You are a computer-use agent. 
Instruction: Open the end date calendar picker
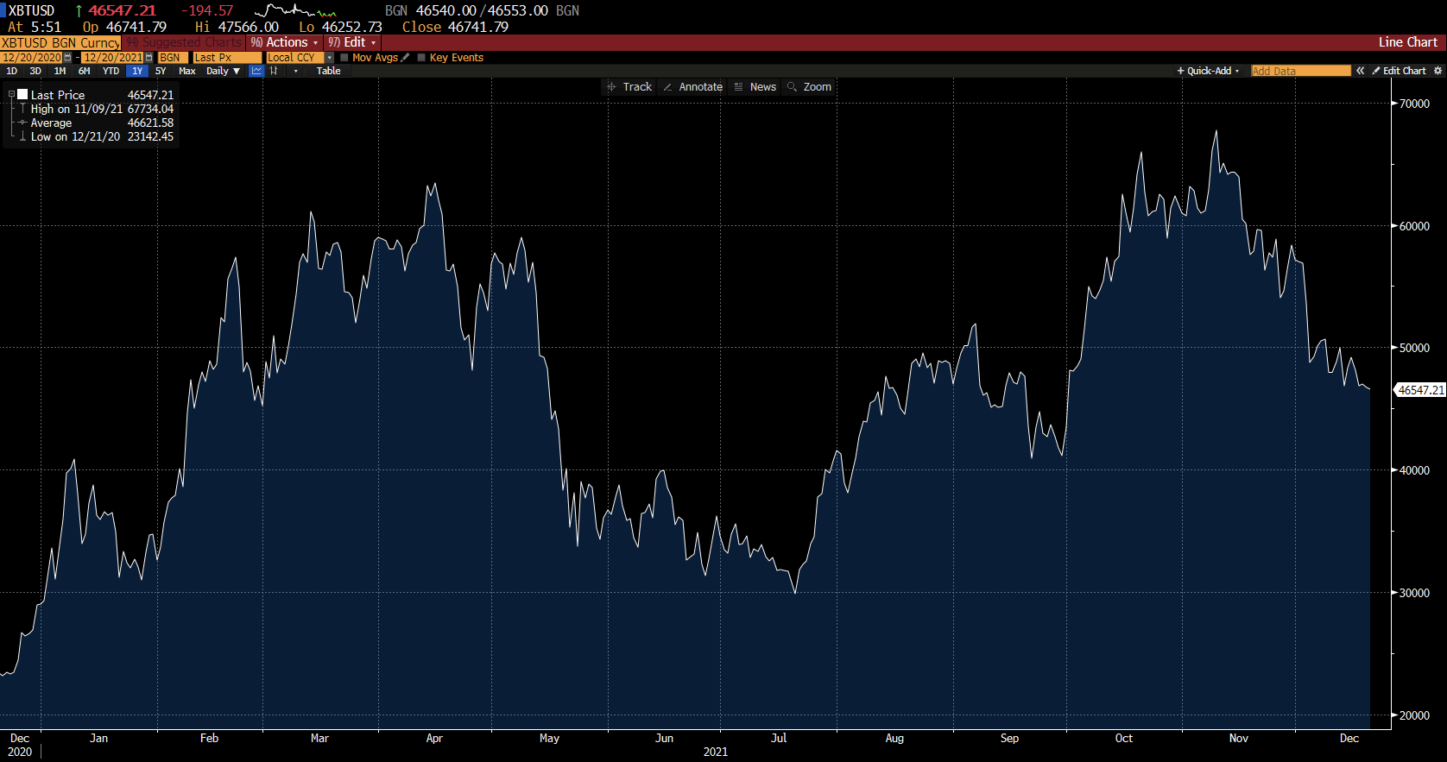148,58
